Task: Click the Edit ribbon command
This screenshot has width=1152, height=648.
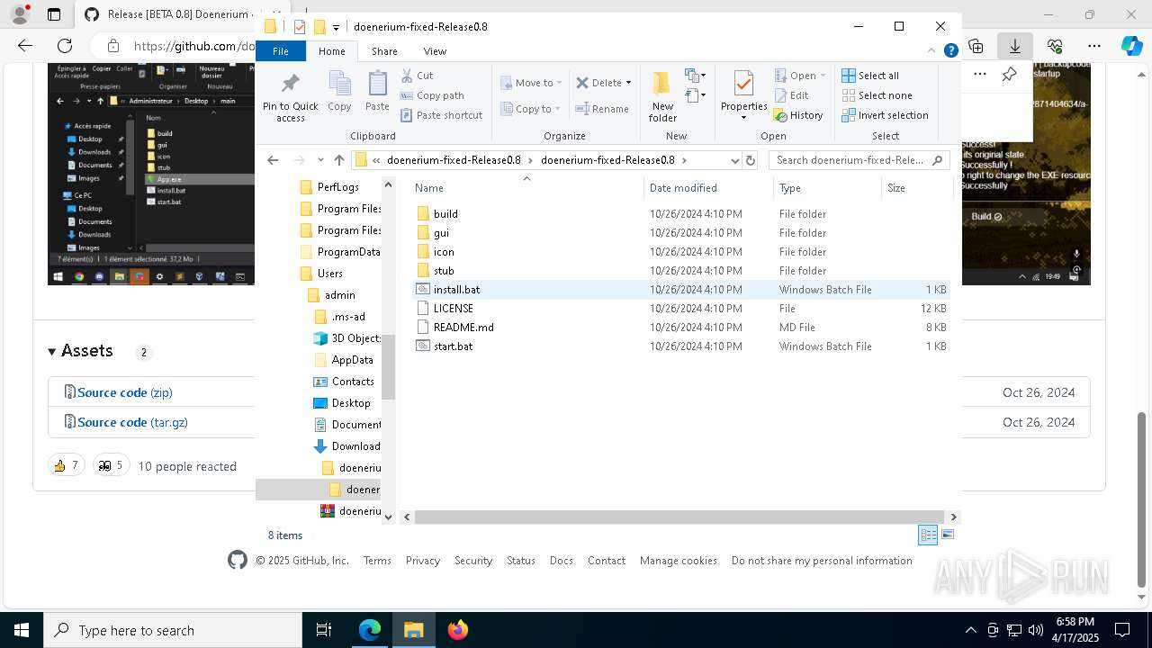Action: point(791,95)
